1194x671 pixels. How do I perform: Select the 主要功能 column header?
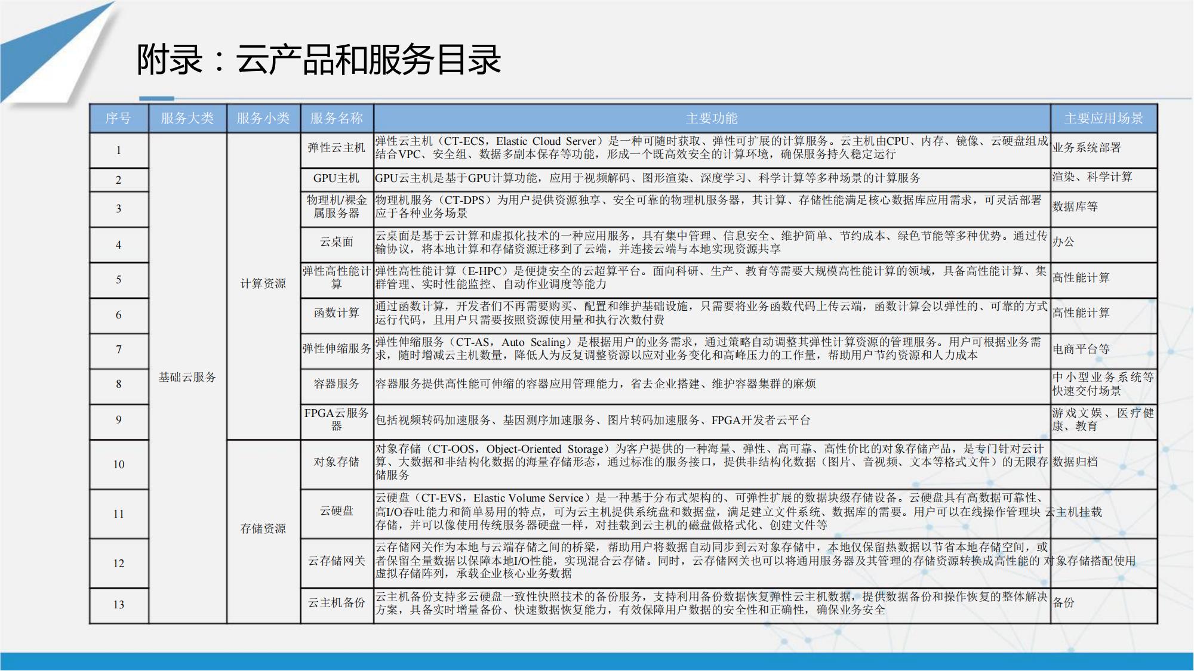712,118
